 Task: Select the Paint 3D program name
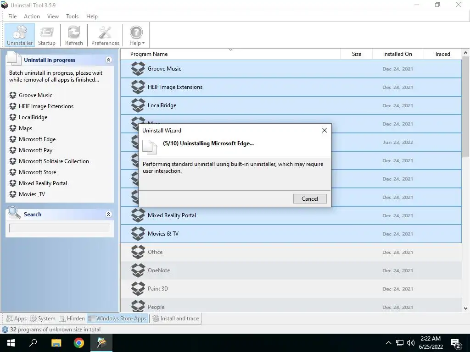pyautogui.click(x=158, y=289)
